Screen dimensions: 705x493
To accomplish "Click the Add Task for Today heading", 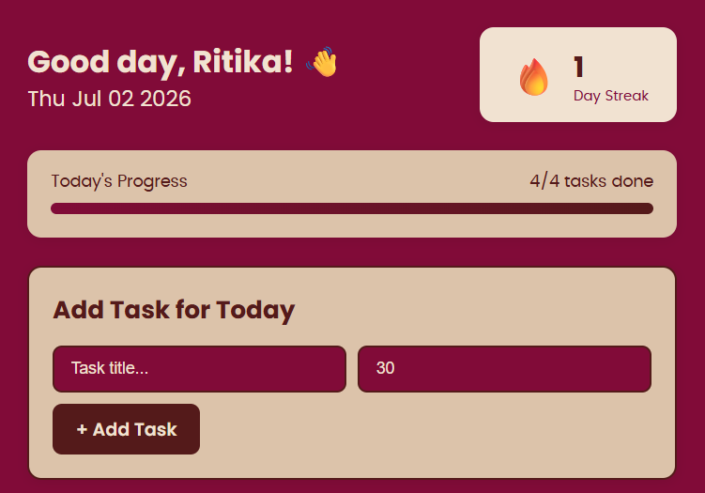I will coord(174,310).
